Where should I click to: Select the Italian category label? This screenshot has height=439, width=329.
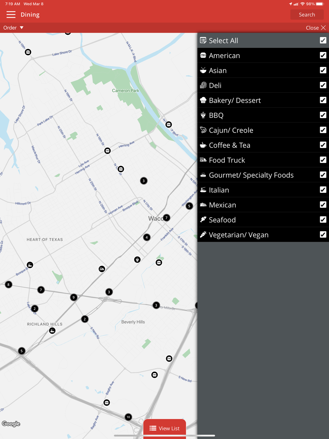tap(219, 190)
